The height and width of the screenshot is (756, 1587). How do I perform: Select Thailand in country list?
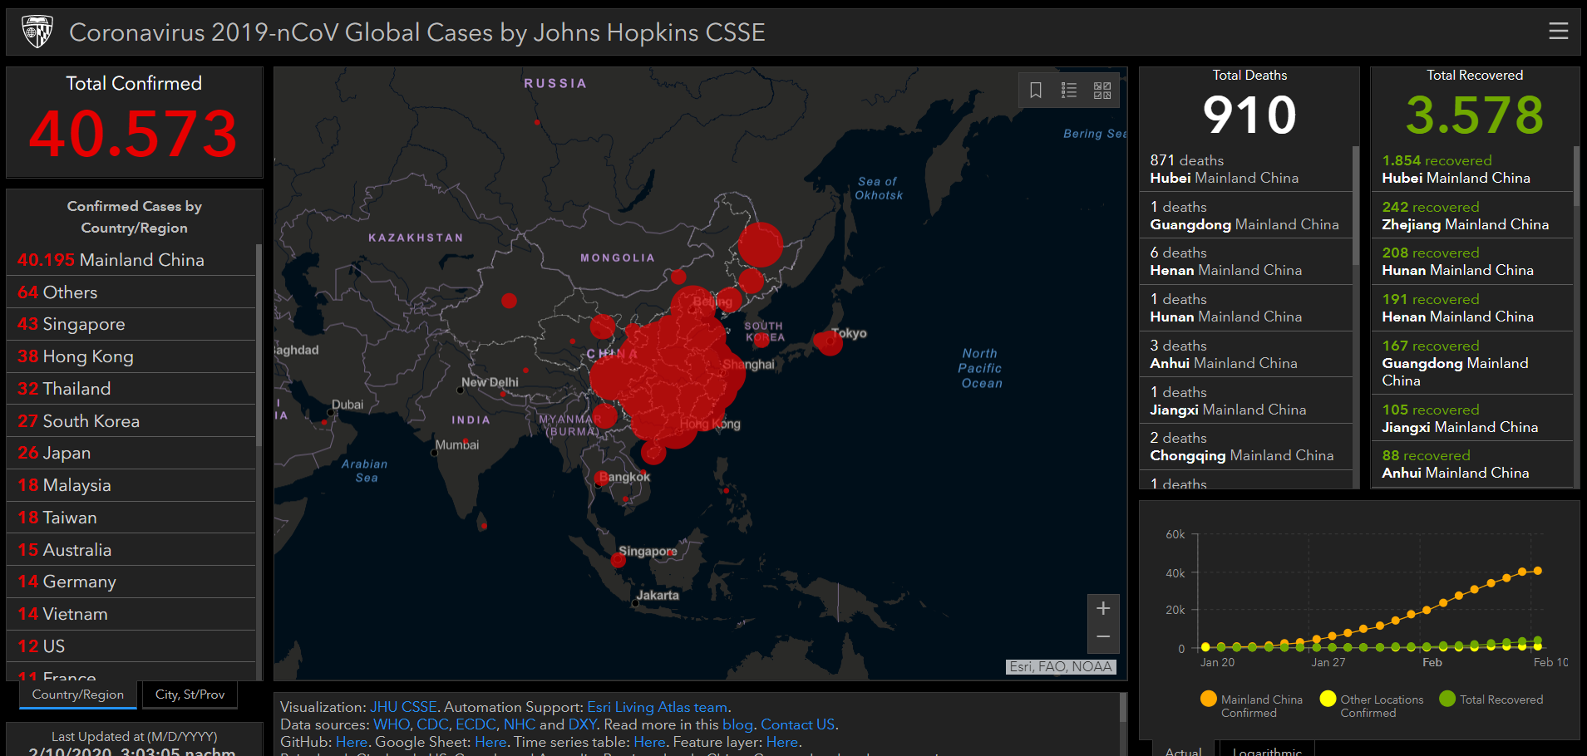tap(131, 389)
